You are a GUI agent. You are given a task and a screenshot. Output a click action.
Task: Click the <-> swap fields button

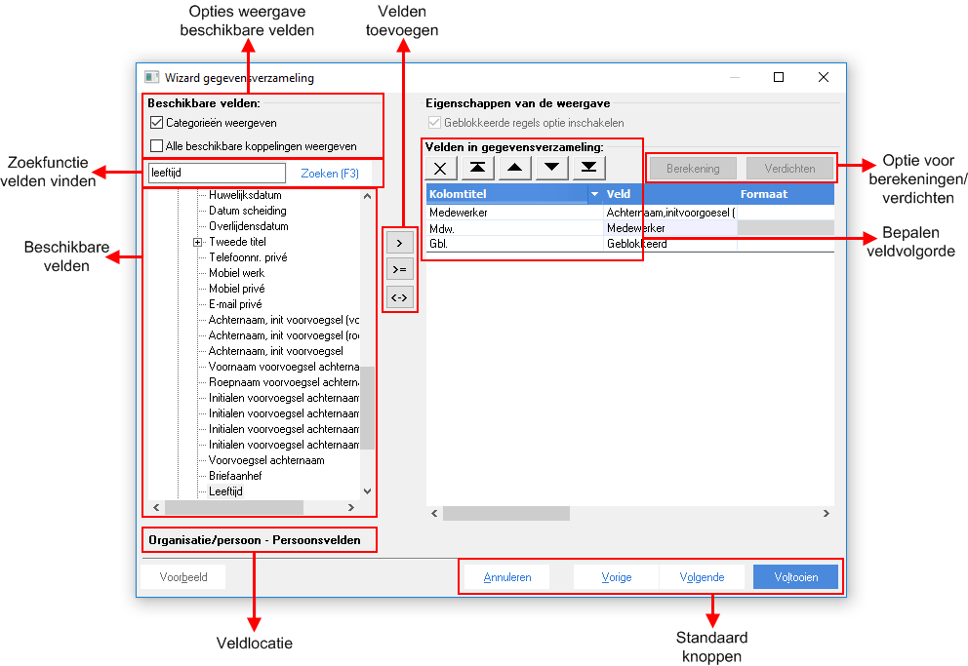tap(399, 297)
